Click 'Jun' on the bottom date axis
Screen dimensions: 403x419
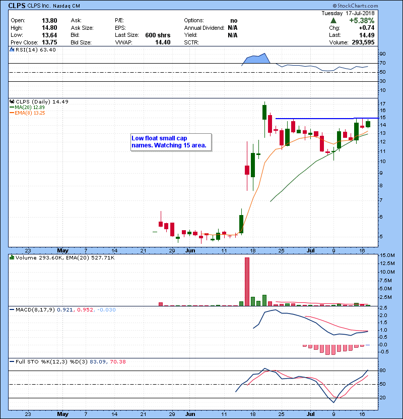190,414
